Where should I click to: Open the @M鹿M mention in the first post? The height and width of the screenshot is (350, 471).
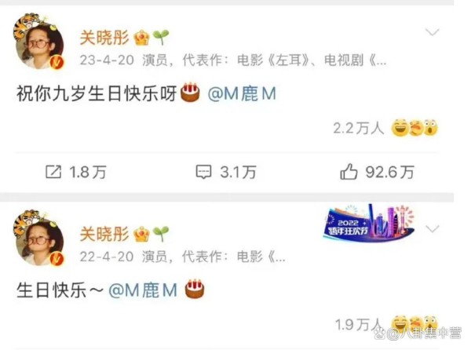tap(242, 93)
